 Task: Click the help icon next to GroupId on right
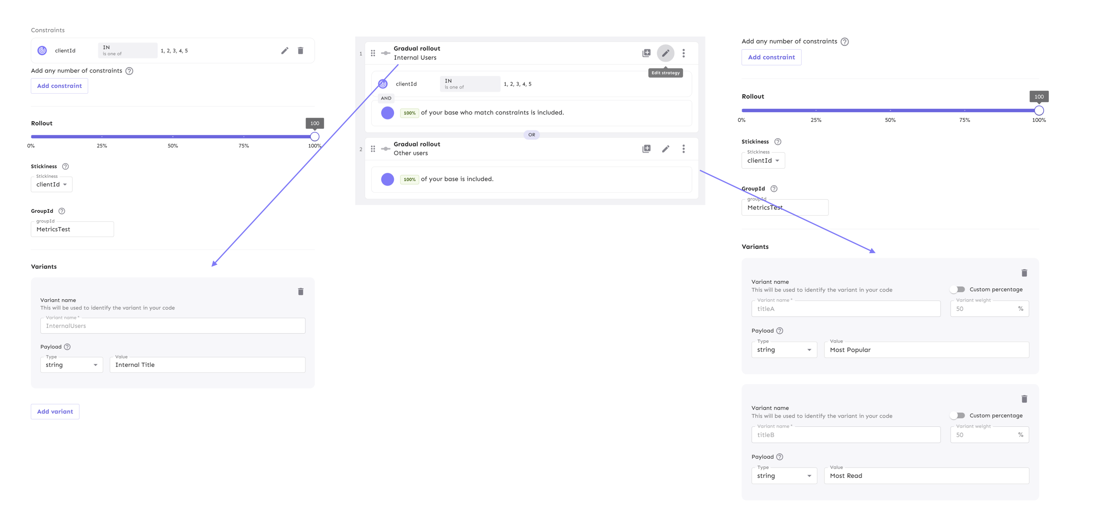[x=774, y=189]
